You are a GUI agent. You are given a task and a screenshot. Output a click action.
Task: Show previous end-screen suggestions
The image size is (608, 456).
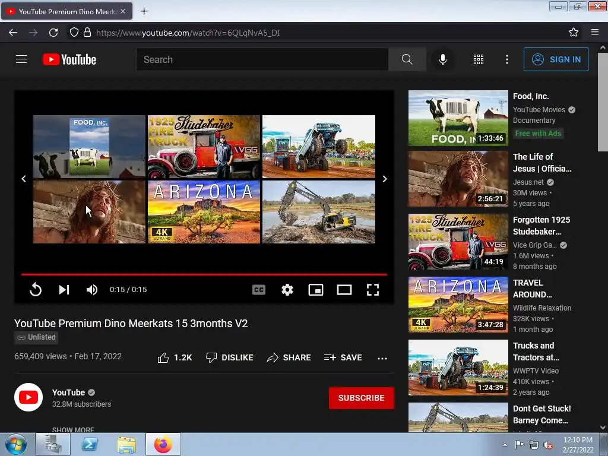[24, 179]
